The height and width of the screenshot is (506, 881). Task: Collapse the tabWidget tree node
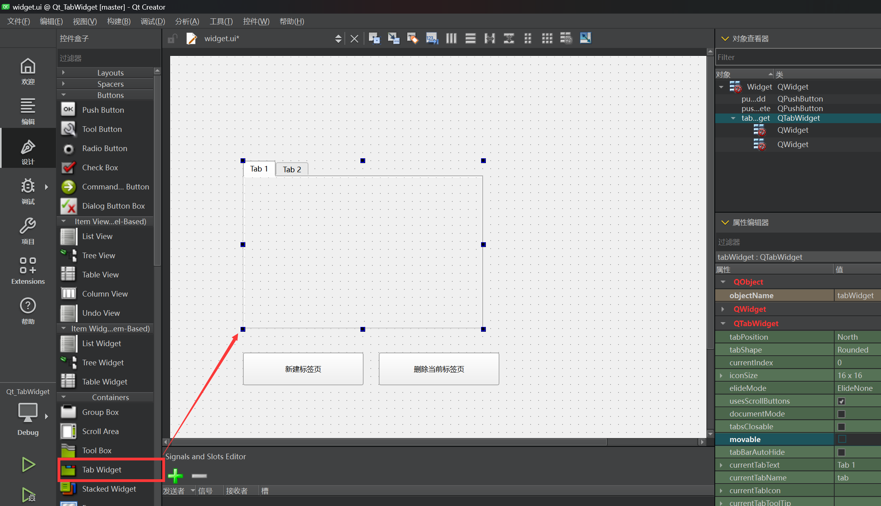point(733,118)
